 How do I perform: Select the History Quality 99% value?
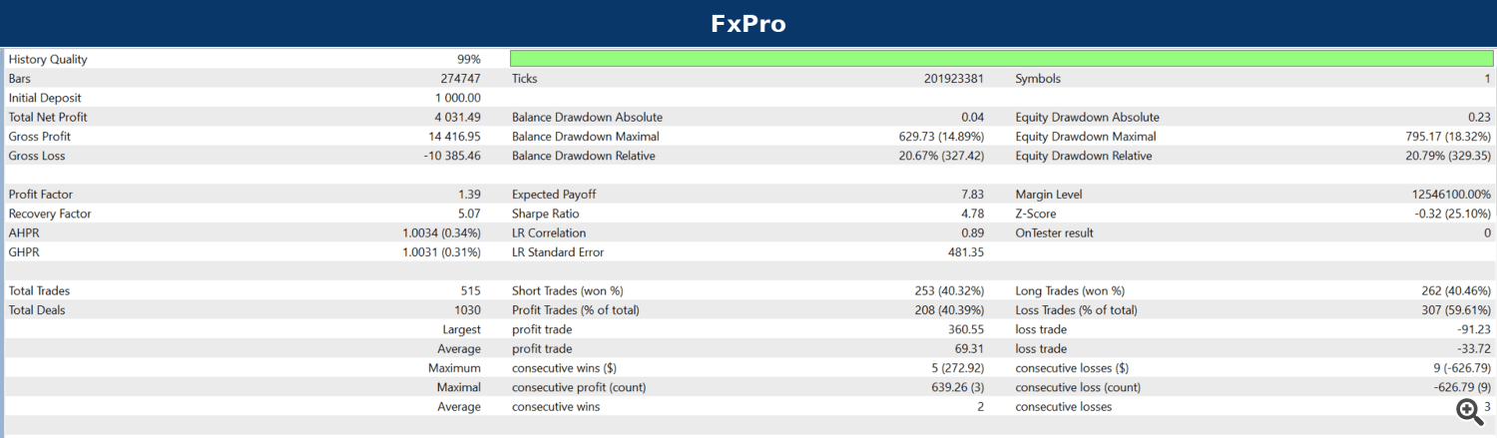coord(469,59)
